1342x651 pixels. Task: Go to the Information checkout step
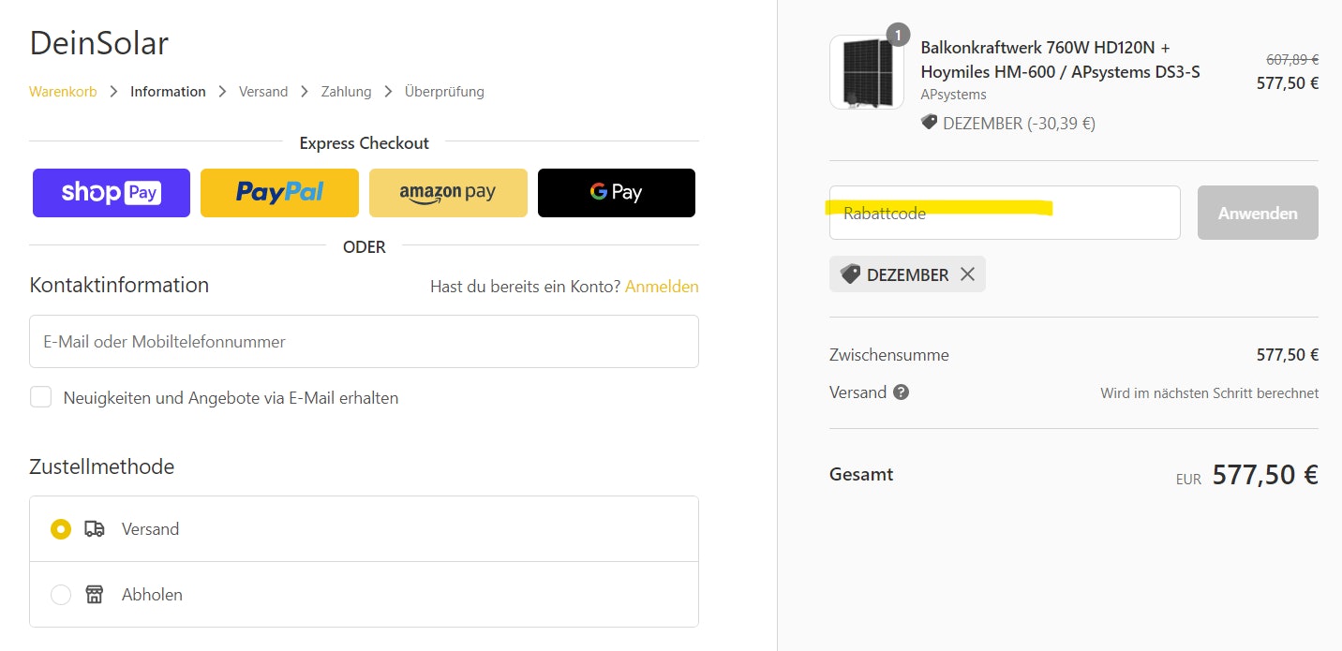pyautogui.click(x=168, y=91)
